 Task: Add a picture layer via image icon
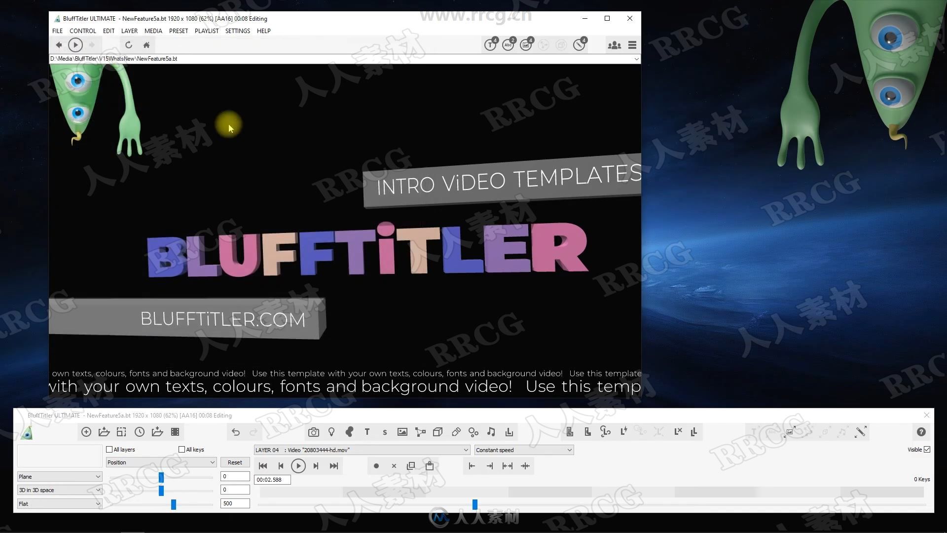point(402,432)
